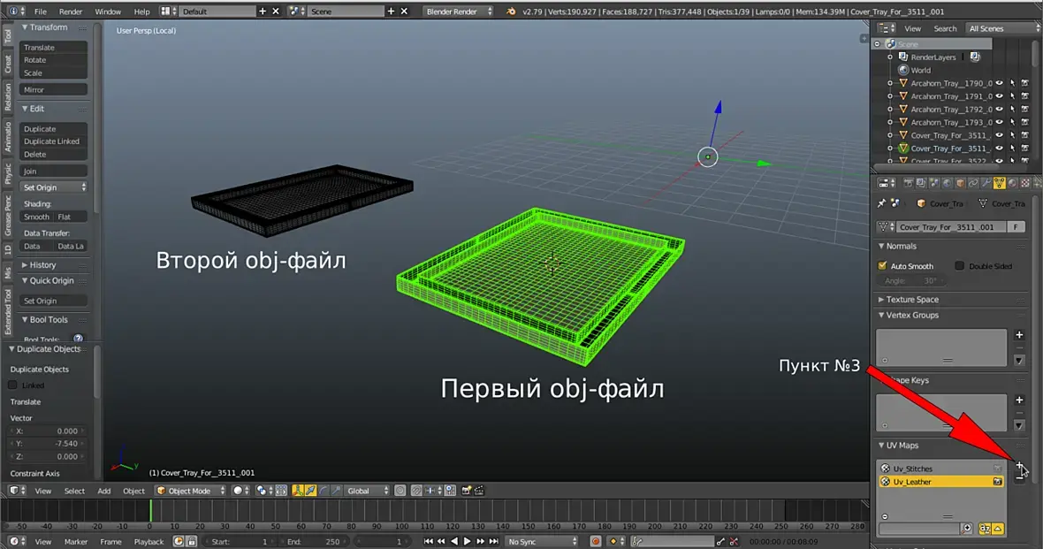Viewport: 1043px width, 549px height.
Task: Open the Render Layers properties tab
Action: coord(921,183)
